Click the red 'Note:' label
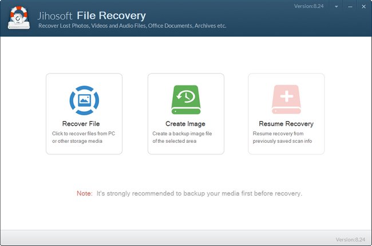 [85, 193]
